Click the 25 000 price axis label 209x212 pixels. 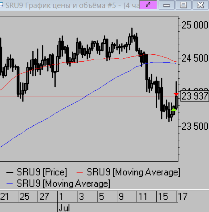(x=195, y=25)
